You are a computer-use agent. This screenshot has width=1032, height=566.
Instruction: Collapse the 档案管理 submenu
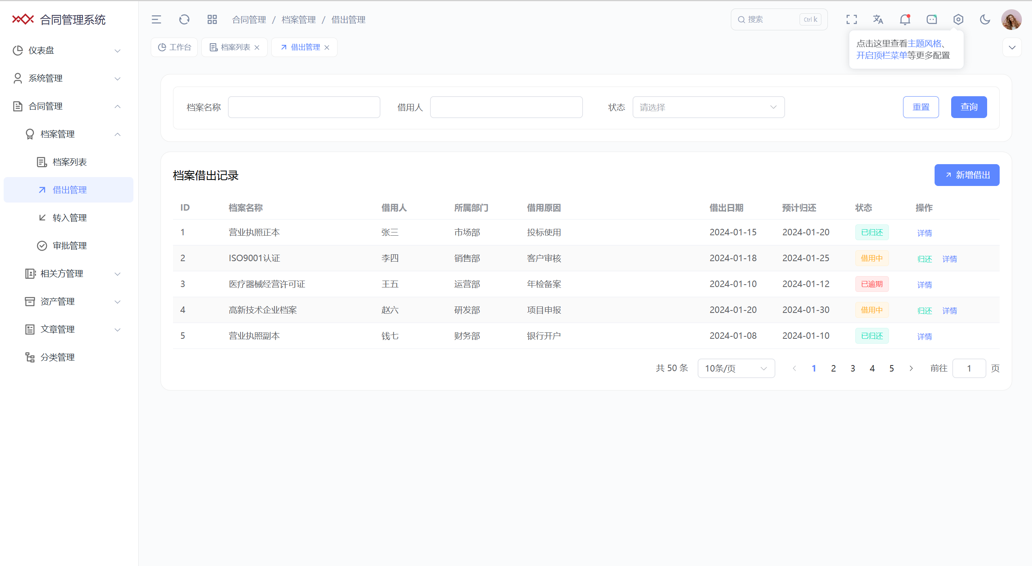[68, 134]
